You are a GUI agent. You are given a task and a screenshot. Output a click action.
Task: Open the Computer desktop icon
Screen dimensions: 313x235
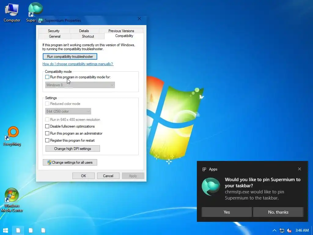click(x=12, y=12)
